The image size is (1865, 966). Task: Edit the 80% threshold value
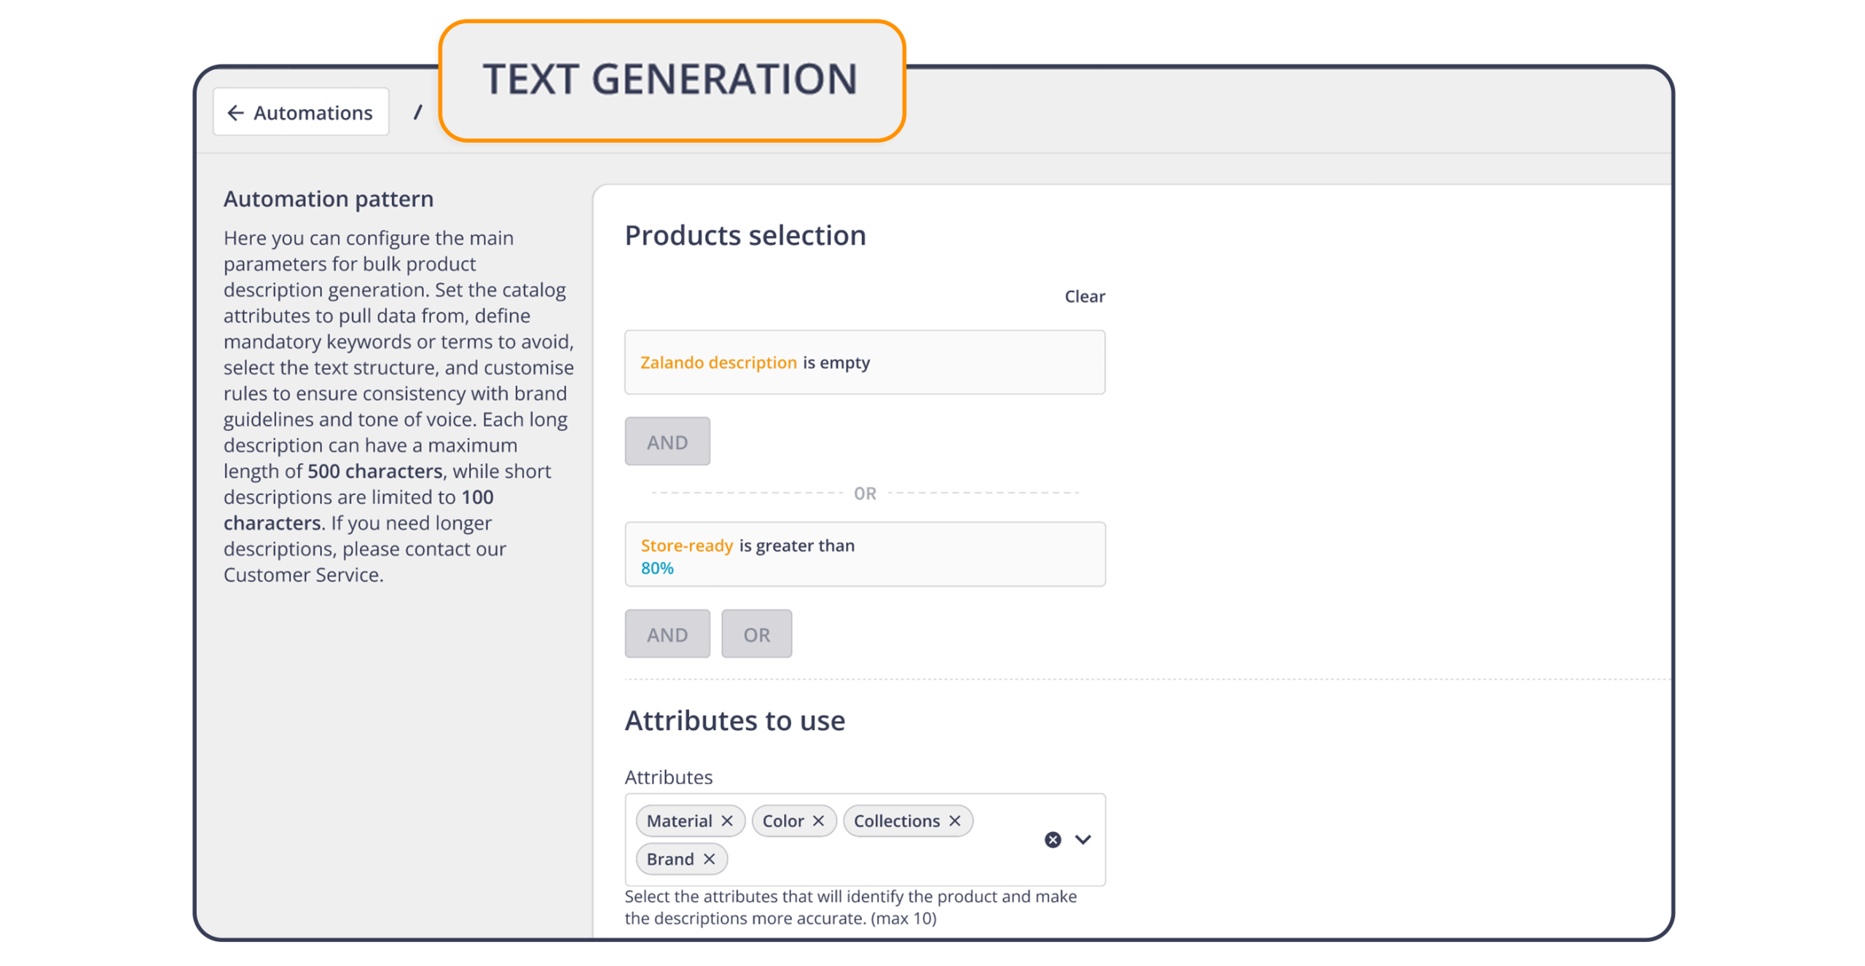tap(656, 568)
